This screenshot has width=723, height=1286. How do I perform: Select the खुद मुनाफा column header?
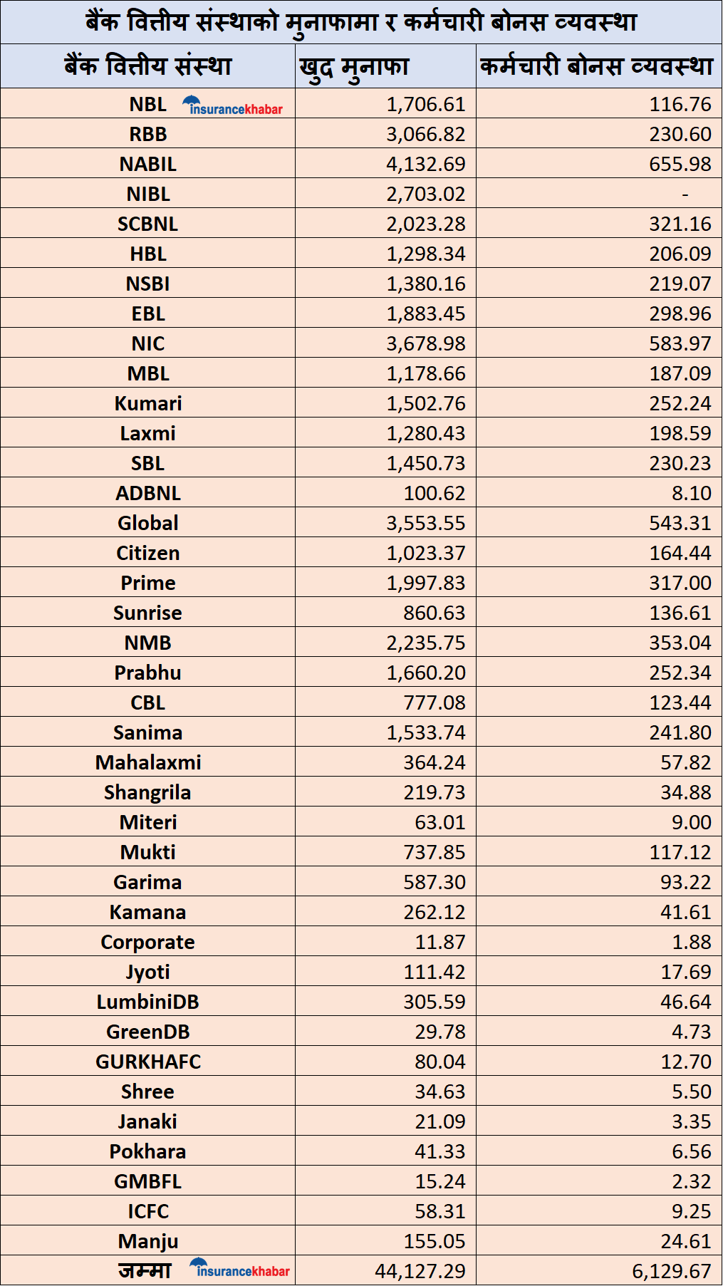355,66
